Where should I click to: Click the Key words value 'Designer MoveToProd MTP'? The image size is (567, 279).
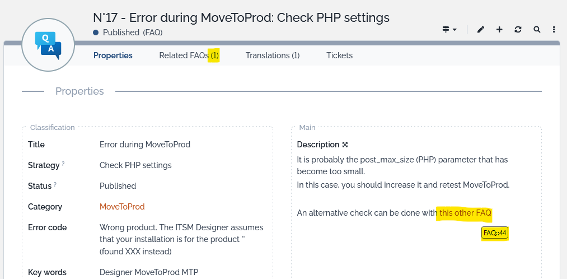point(149,272)
